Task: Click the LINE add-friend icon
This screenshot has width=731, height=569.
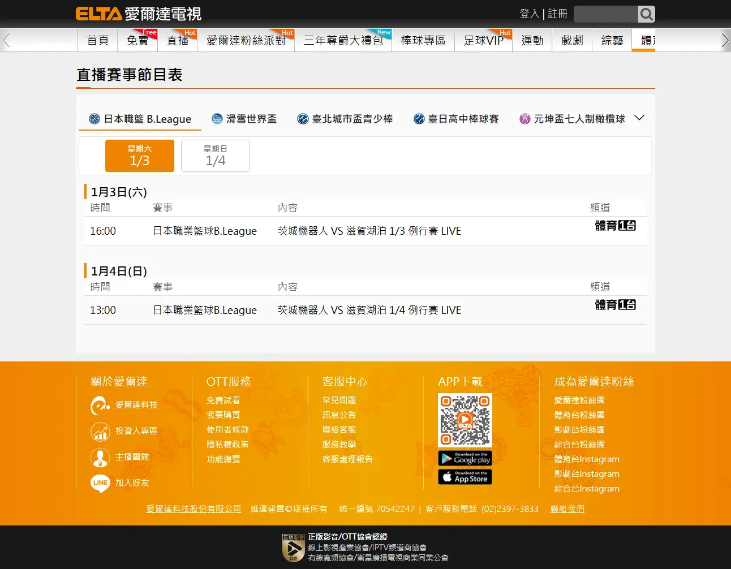Action: coord(100,483)
